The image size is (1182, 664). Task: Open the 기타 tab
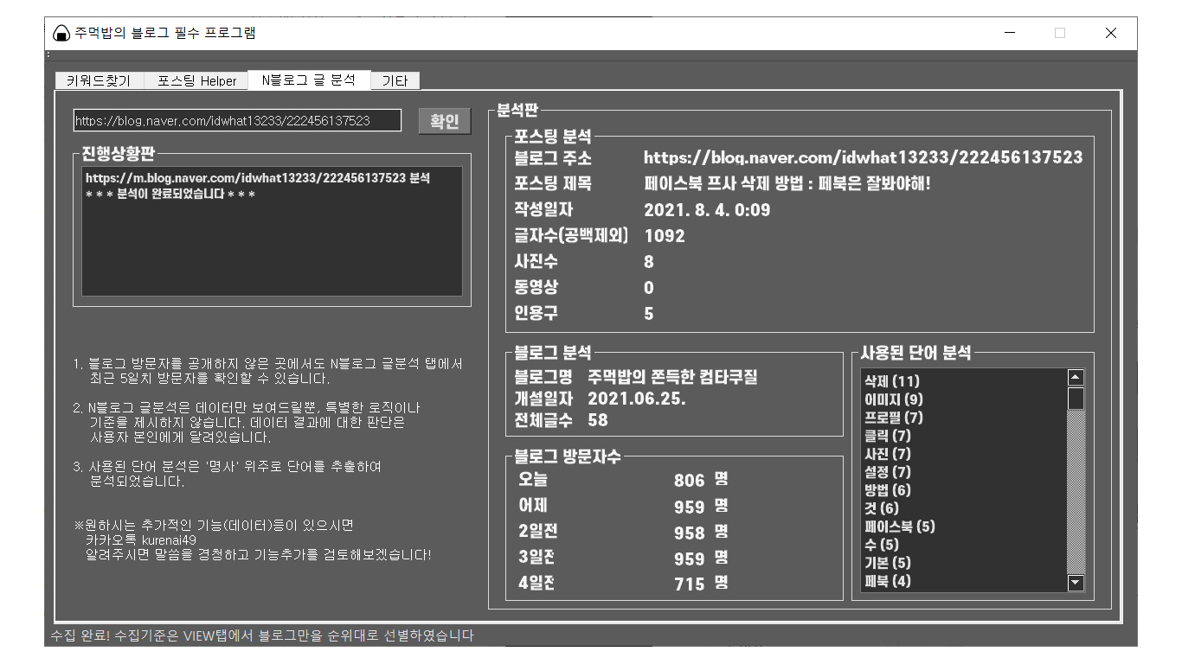tap(395, 80)
